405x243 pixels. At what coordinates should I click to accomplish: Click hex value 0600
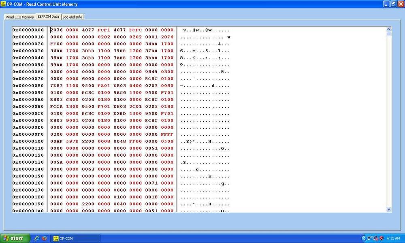click(135, 169)
